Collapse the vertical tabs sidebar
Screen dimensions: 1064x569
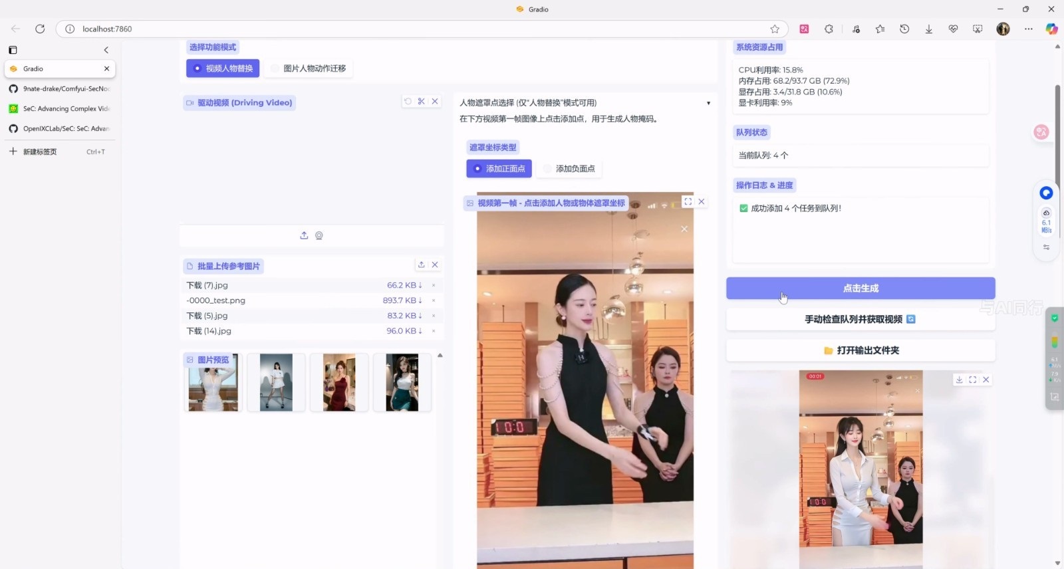(106, 50)
